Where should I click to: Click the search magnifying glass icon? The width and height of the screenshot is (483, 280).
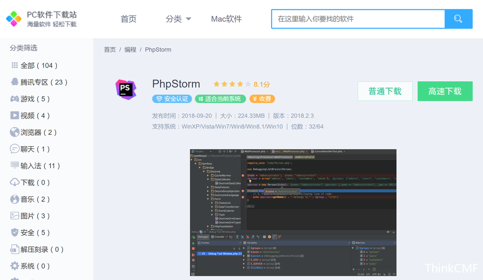click(458, 19)
